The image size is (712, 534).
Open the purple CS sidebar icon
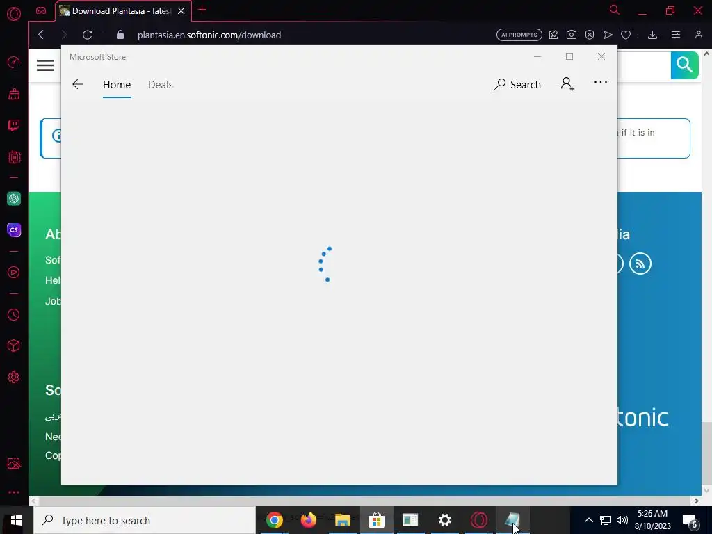click(x=14, y=229)
